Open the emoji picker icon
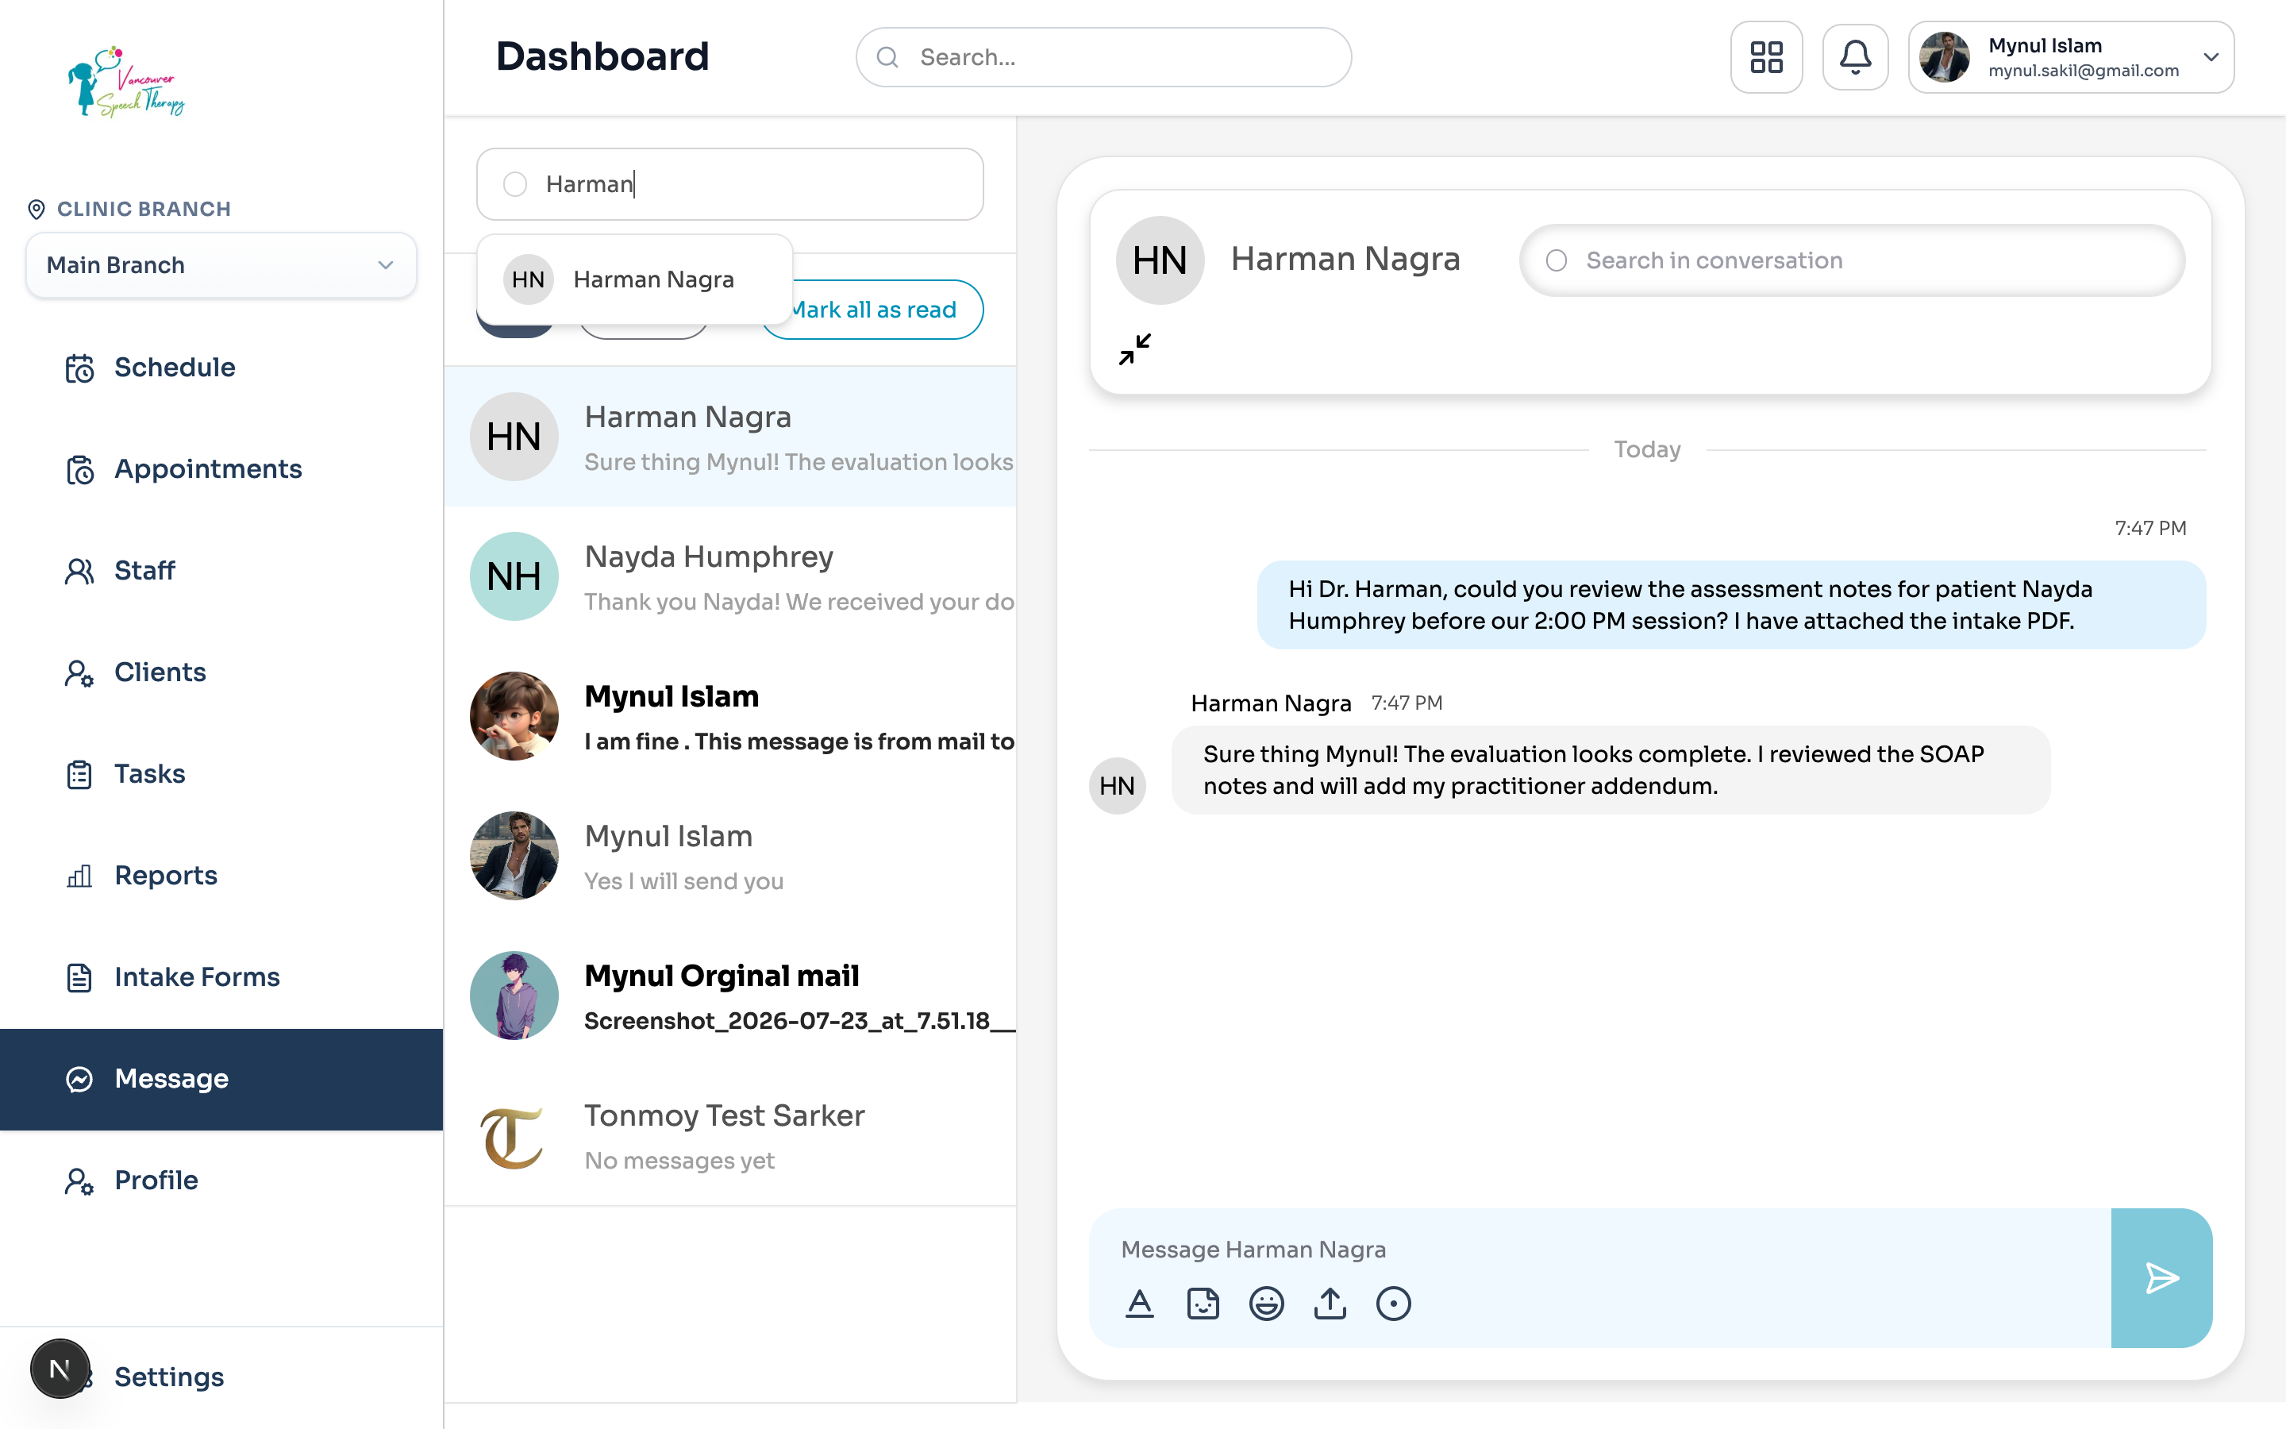The image size is (2286, 1429). (1266, 1304)
